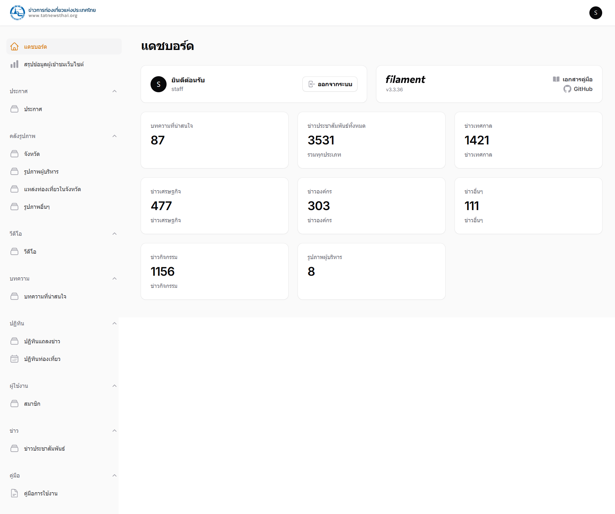
Task: Collapse the ข่าว sidebar group
Action: tap(114, 431)
